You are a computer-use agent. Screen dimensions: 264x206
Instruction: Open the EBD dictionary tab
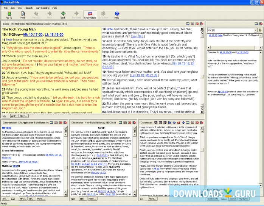[x=82, y=198]
